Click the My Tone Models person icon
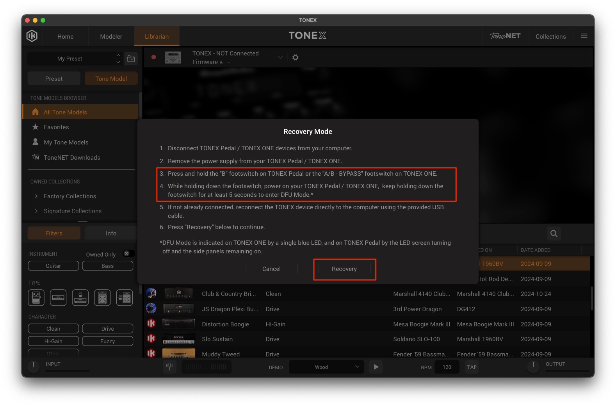Viewport: 616px width, 406px height. pyautogui.click(x=36, y=142)
